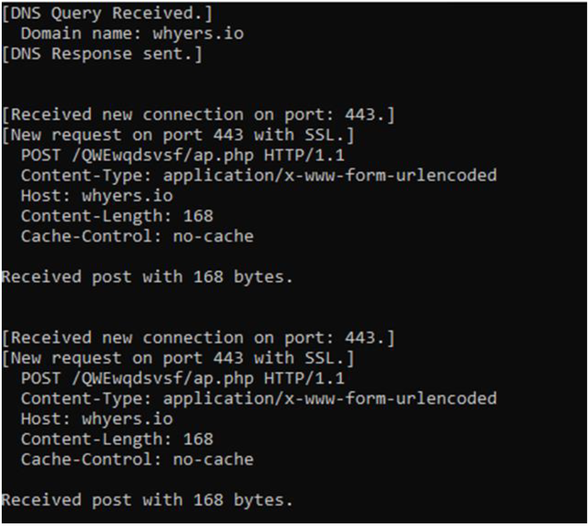Click the first POST /QWEwqdsvsf/ap.php line
The image size is (588, 526).
pyautogui.click(x=182, y=155)
